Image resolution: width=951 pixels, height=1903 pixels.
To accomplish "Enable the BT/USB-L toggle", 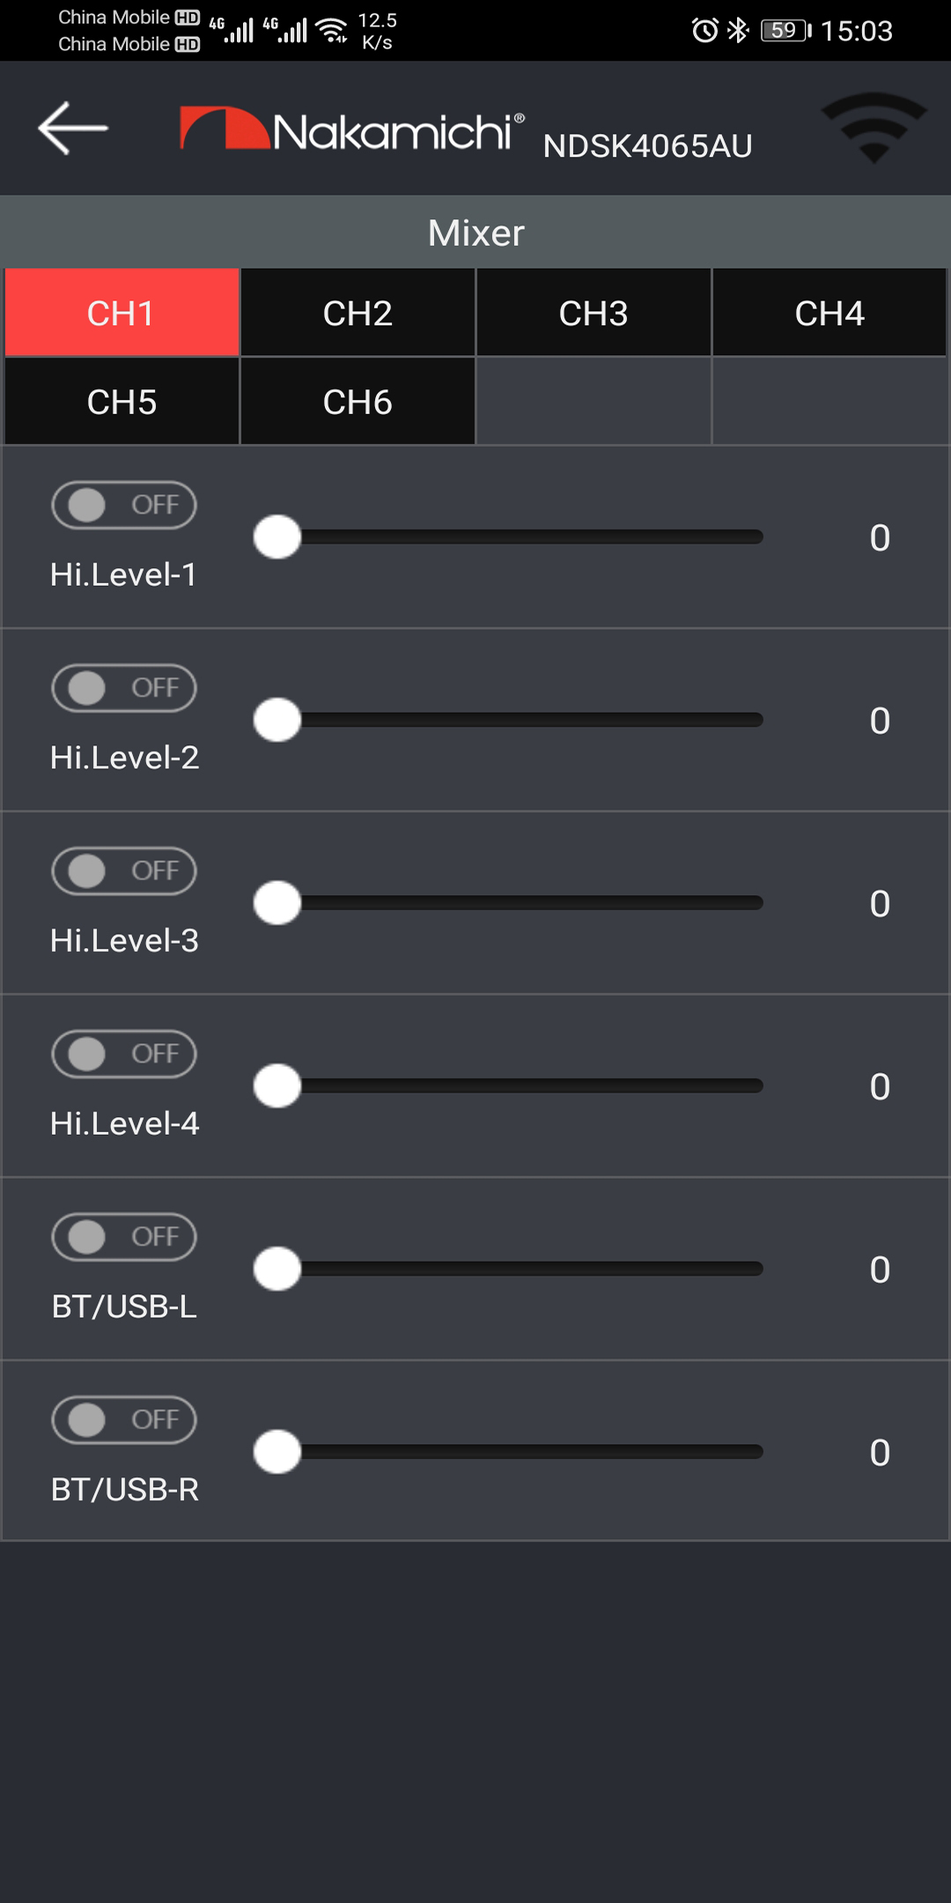I will click(x=124, y=1237).
